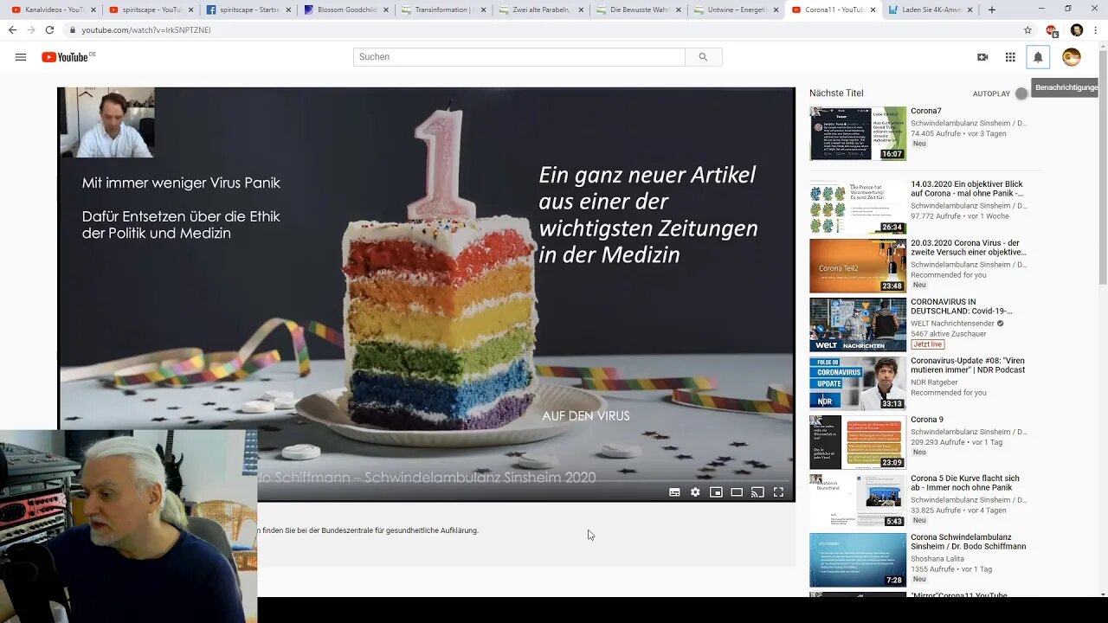Switch to theater mode view

point(737,492)
